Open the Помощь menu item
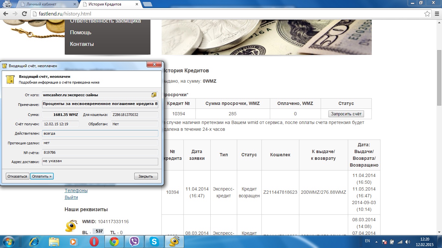 pos(81,32)
